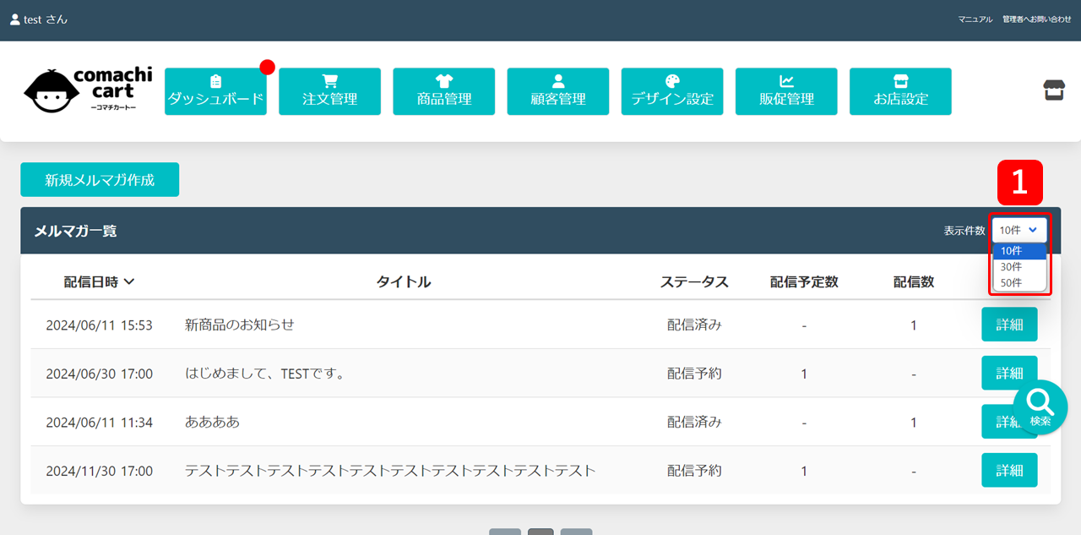Click タイトル column header
1081x535 pixels.
tap(404, 281)
